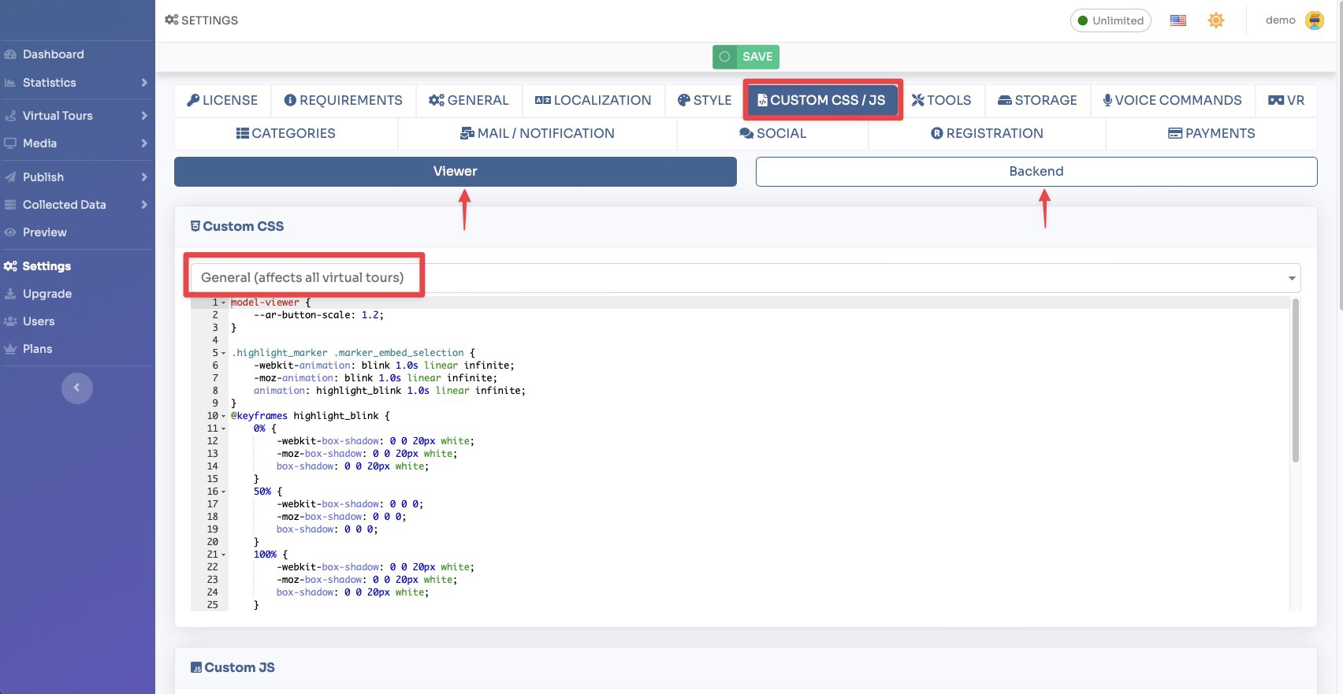Click the Payments card icon
The image size is (1343, 694).
1175,133
